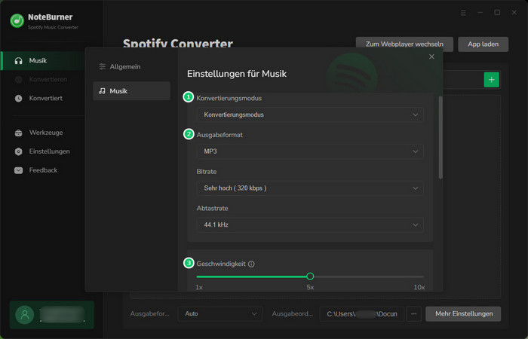Click the green plus add button
The image size is (528, 339).
[492, 80]
